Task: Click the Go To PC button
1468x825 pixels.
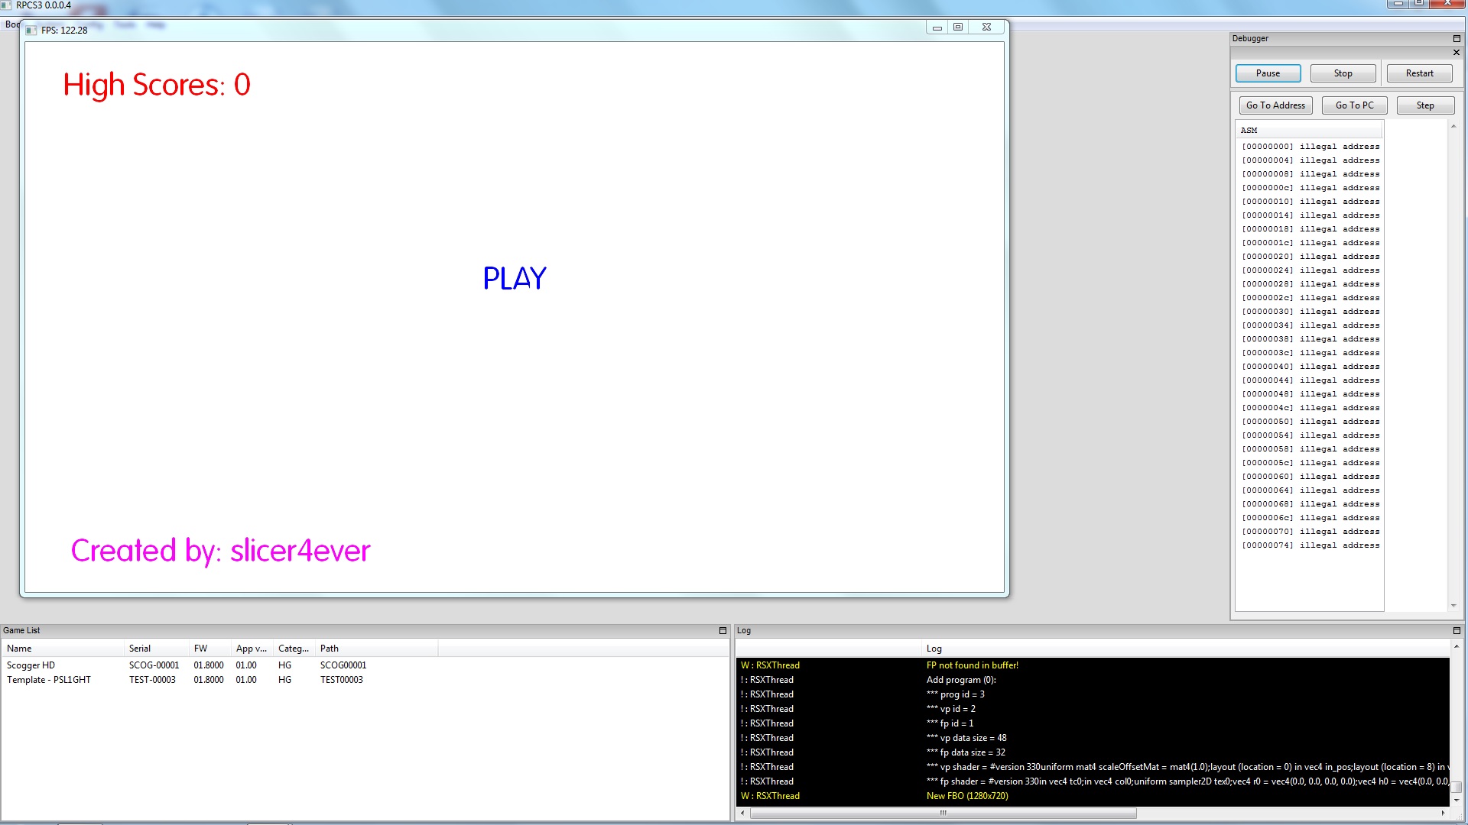Action: click(1354, 105)
